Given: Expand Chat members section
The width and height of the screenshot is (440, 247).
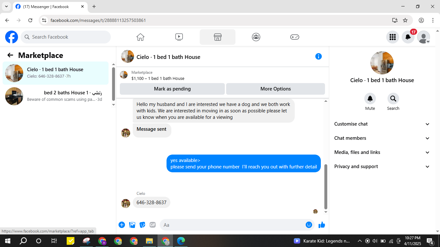Looking at the screenshot, I should tap(382, 138).
